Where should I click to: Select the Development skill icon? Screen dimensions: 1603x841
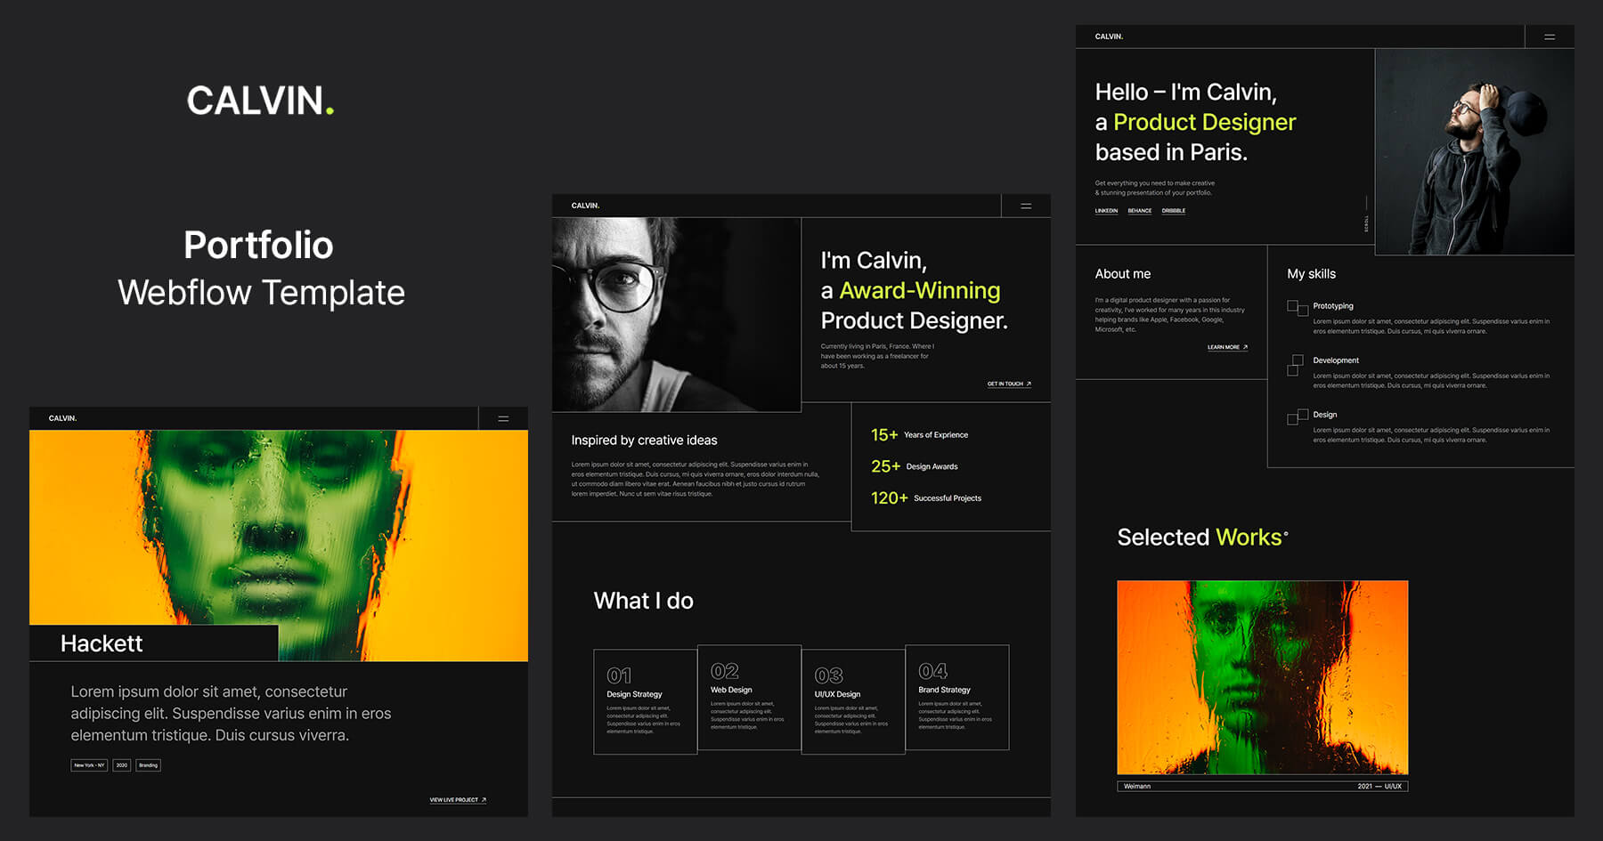tap(1296, 365)
